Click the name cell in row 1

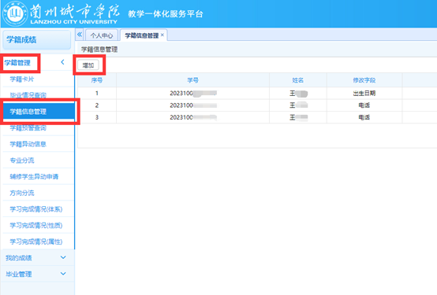coord(298,94)
